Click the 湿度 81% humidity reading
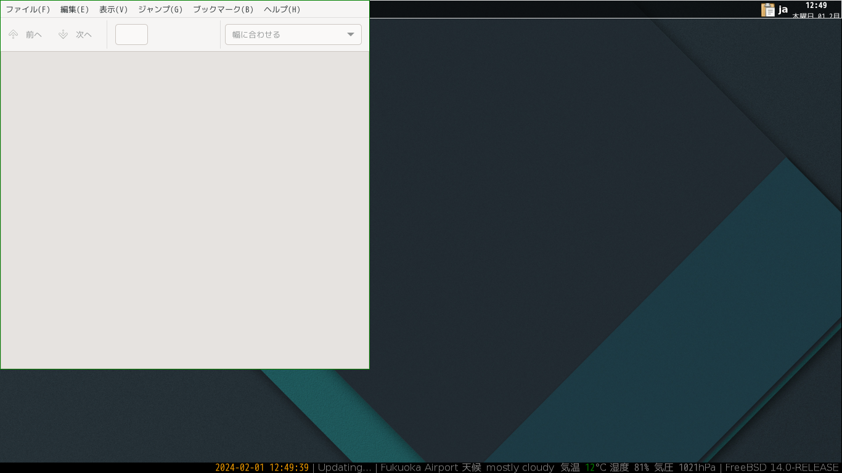The height and width of the screenshot is (473, 842). [x=629, y=467]
